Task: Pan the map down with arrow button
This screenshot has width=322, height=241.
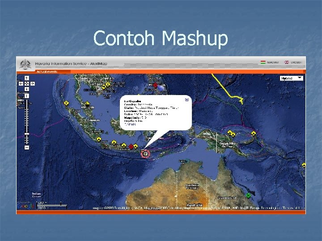Action: tap(27, 89)
